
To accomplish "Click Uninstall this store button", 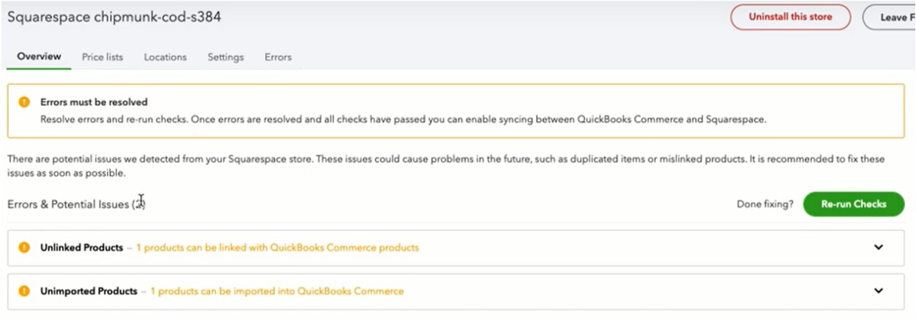I will click(x=790, y=18).
